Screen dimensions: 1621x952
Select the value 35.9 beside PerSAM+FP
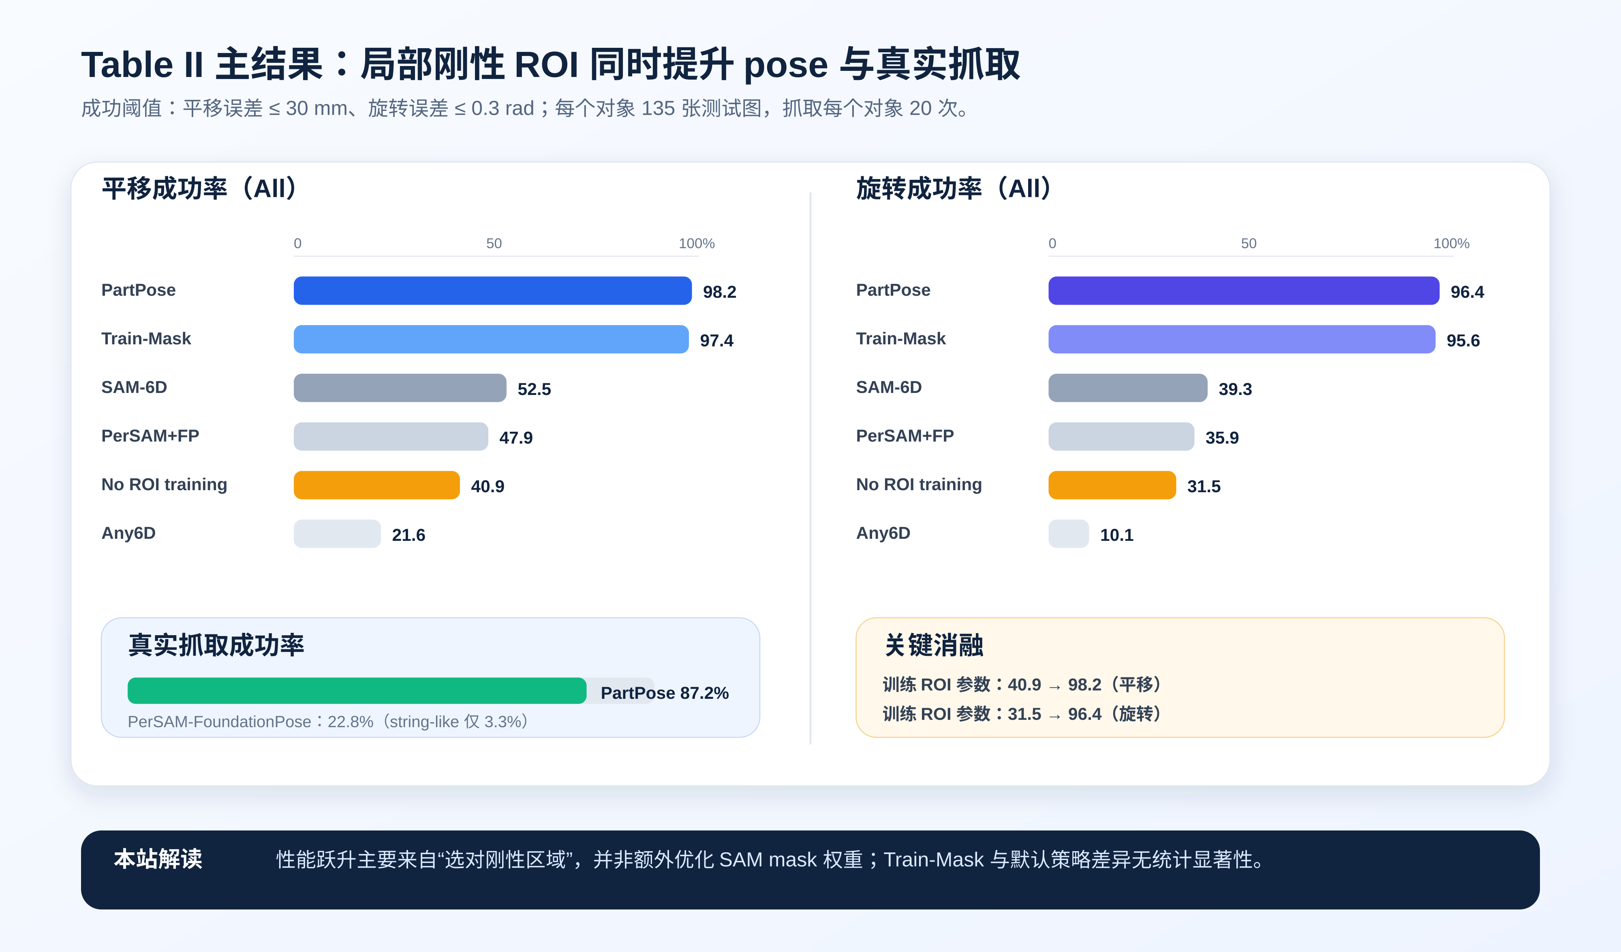1222,438
